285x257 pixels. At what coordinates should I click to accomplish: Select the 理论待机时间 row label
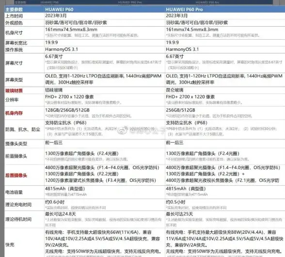pyautogui.click(x=18, y=219)
